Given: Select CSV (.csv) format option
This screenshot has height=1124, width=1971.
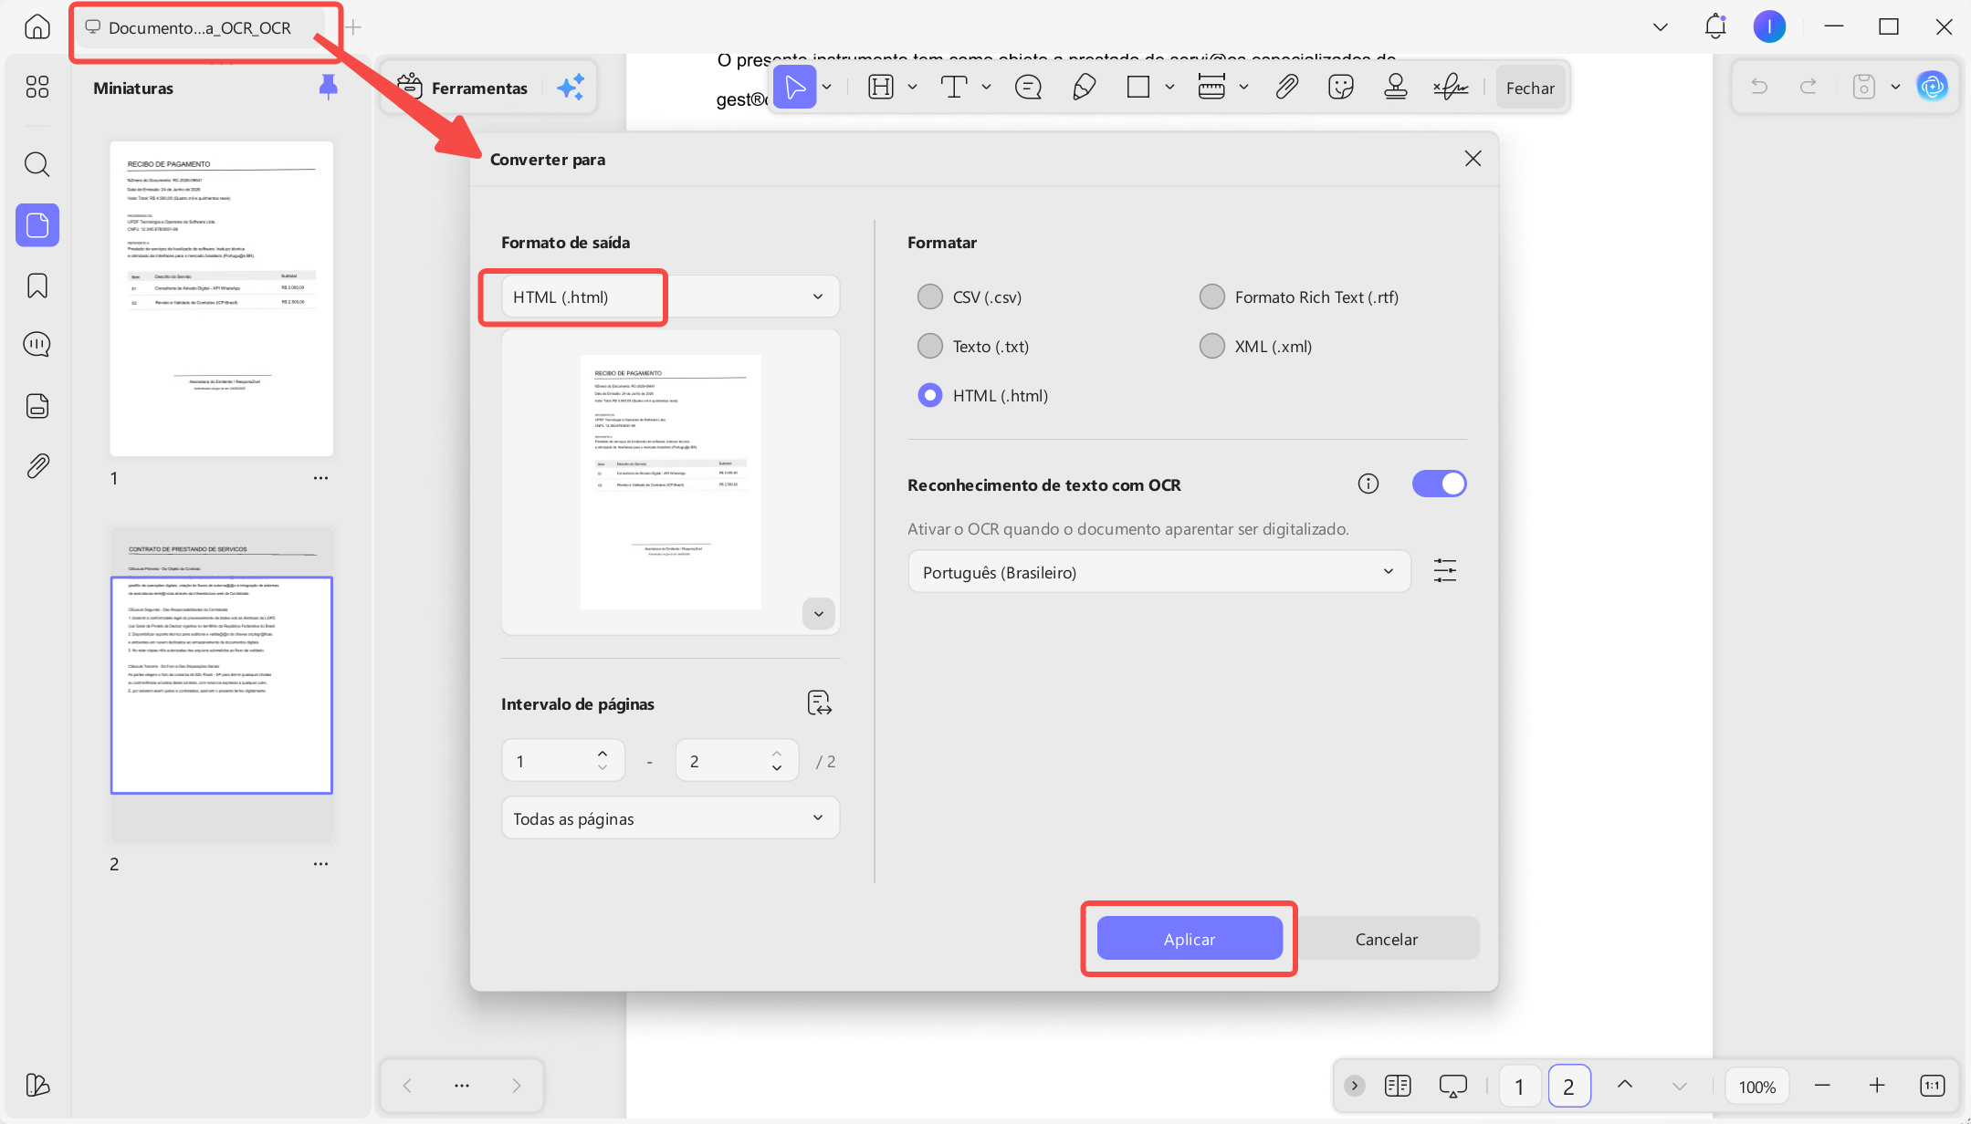Looking at the screenshot, I should pos(970,297).
